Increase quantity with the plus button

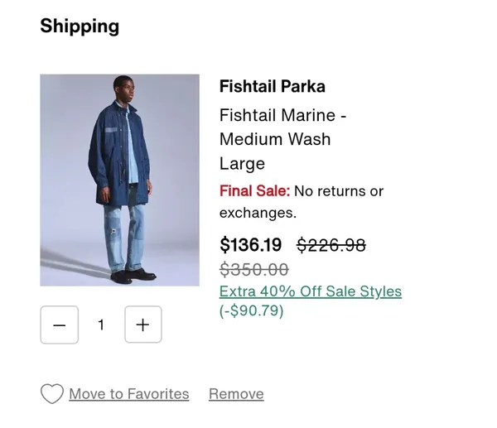tap(142, 325)
